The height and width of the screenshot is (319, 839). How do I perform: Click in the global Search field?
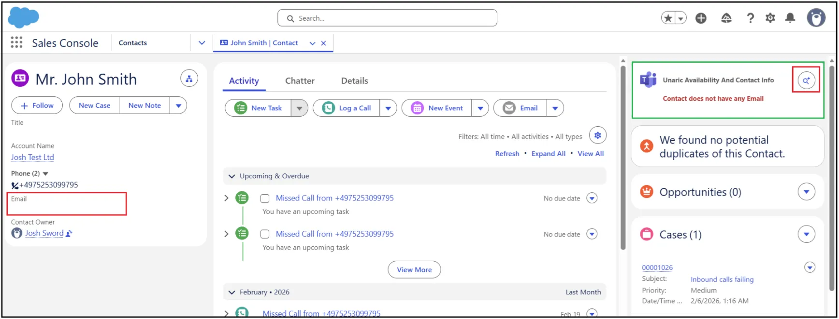387,18
